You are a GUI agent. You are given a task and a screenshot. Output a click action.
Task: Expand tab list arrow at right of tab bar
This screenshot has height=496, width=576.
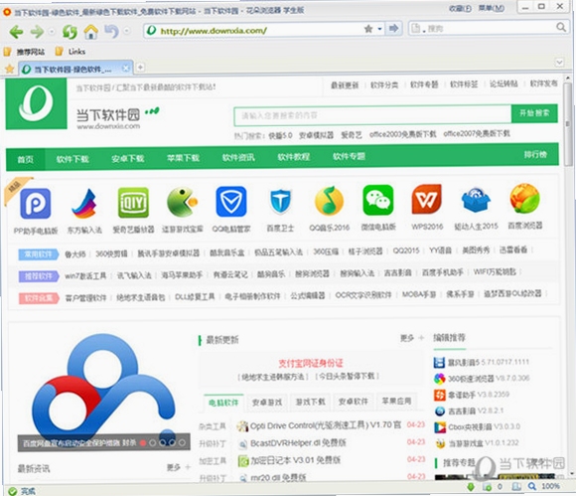[x=559, y=63]
